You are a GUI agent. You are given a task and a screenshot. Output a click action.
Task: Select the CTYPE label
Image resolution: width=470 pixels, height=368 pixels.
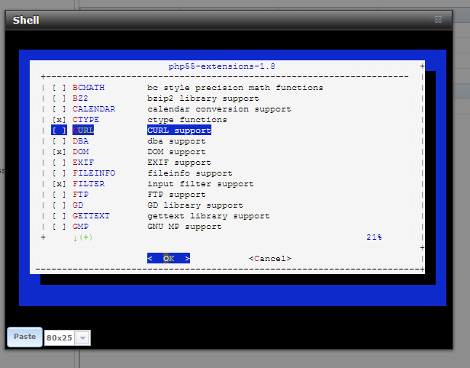point(85,120)
